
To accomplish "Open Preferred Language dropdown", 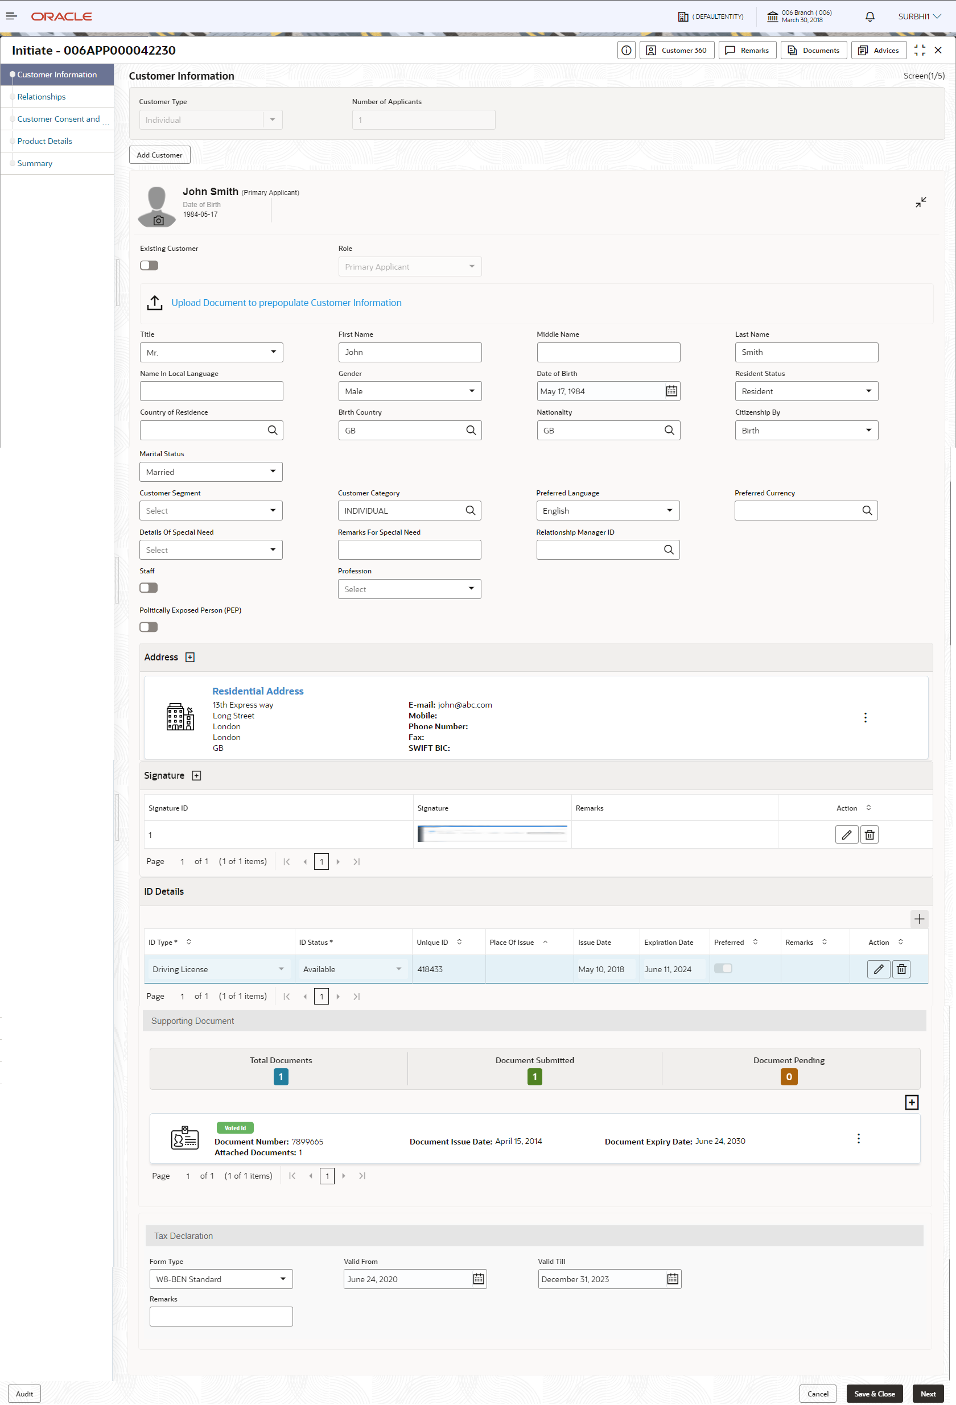I will 608,511.
